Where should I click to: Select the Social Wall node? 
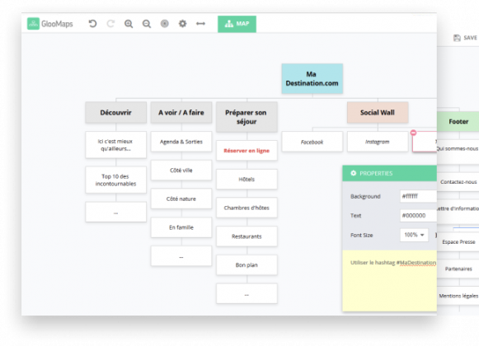pyautogui.click(x=378, y=112)
